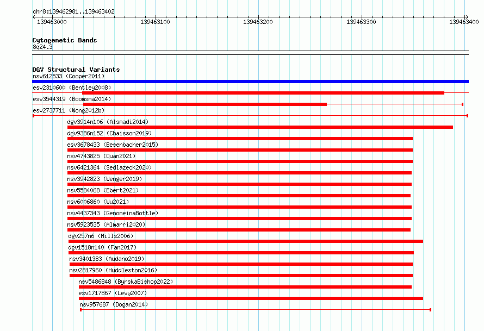484x331 pixels.
Task: Click the red bar under dgv257n6 (Mills2006)
Action: coord(246,241)
